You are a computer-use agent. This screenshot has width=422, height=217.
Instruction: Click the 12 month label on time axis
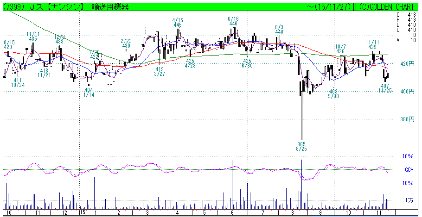coord(64,212)
